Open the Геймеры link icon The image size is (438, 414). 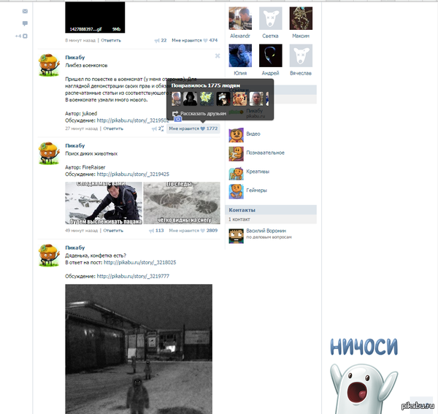(236, 191)
